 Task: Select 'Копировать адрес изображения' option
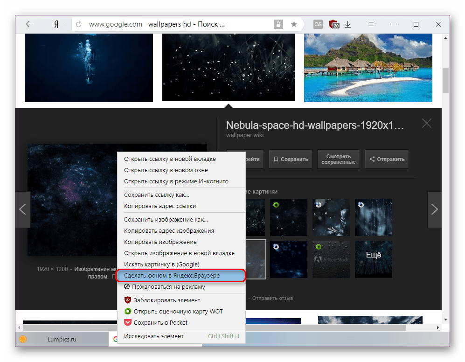tap(169, 230)
